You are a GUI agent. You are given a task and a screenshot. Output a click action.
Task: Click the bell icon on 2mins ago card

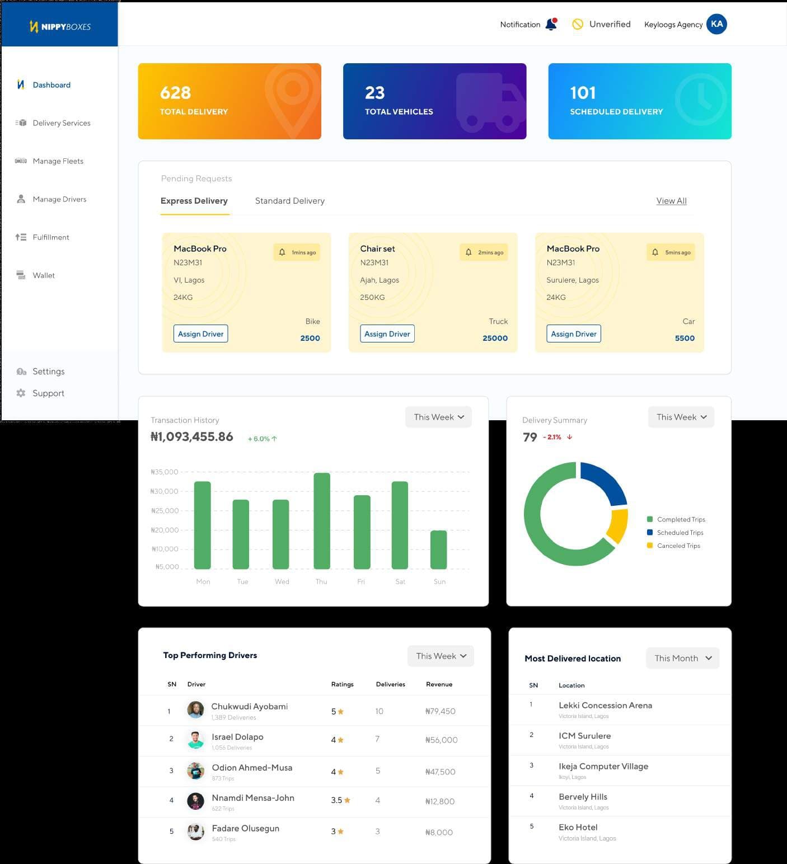pyautogui.click(x=469, y=252)
